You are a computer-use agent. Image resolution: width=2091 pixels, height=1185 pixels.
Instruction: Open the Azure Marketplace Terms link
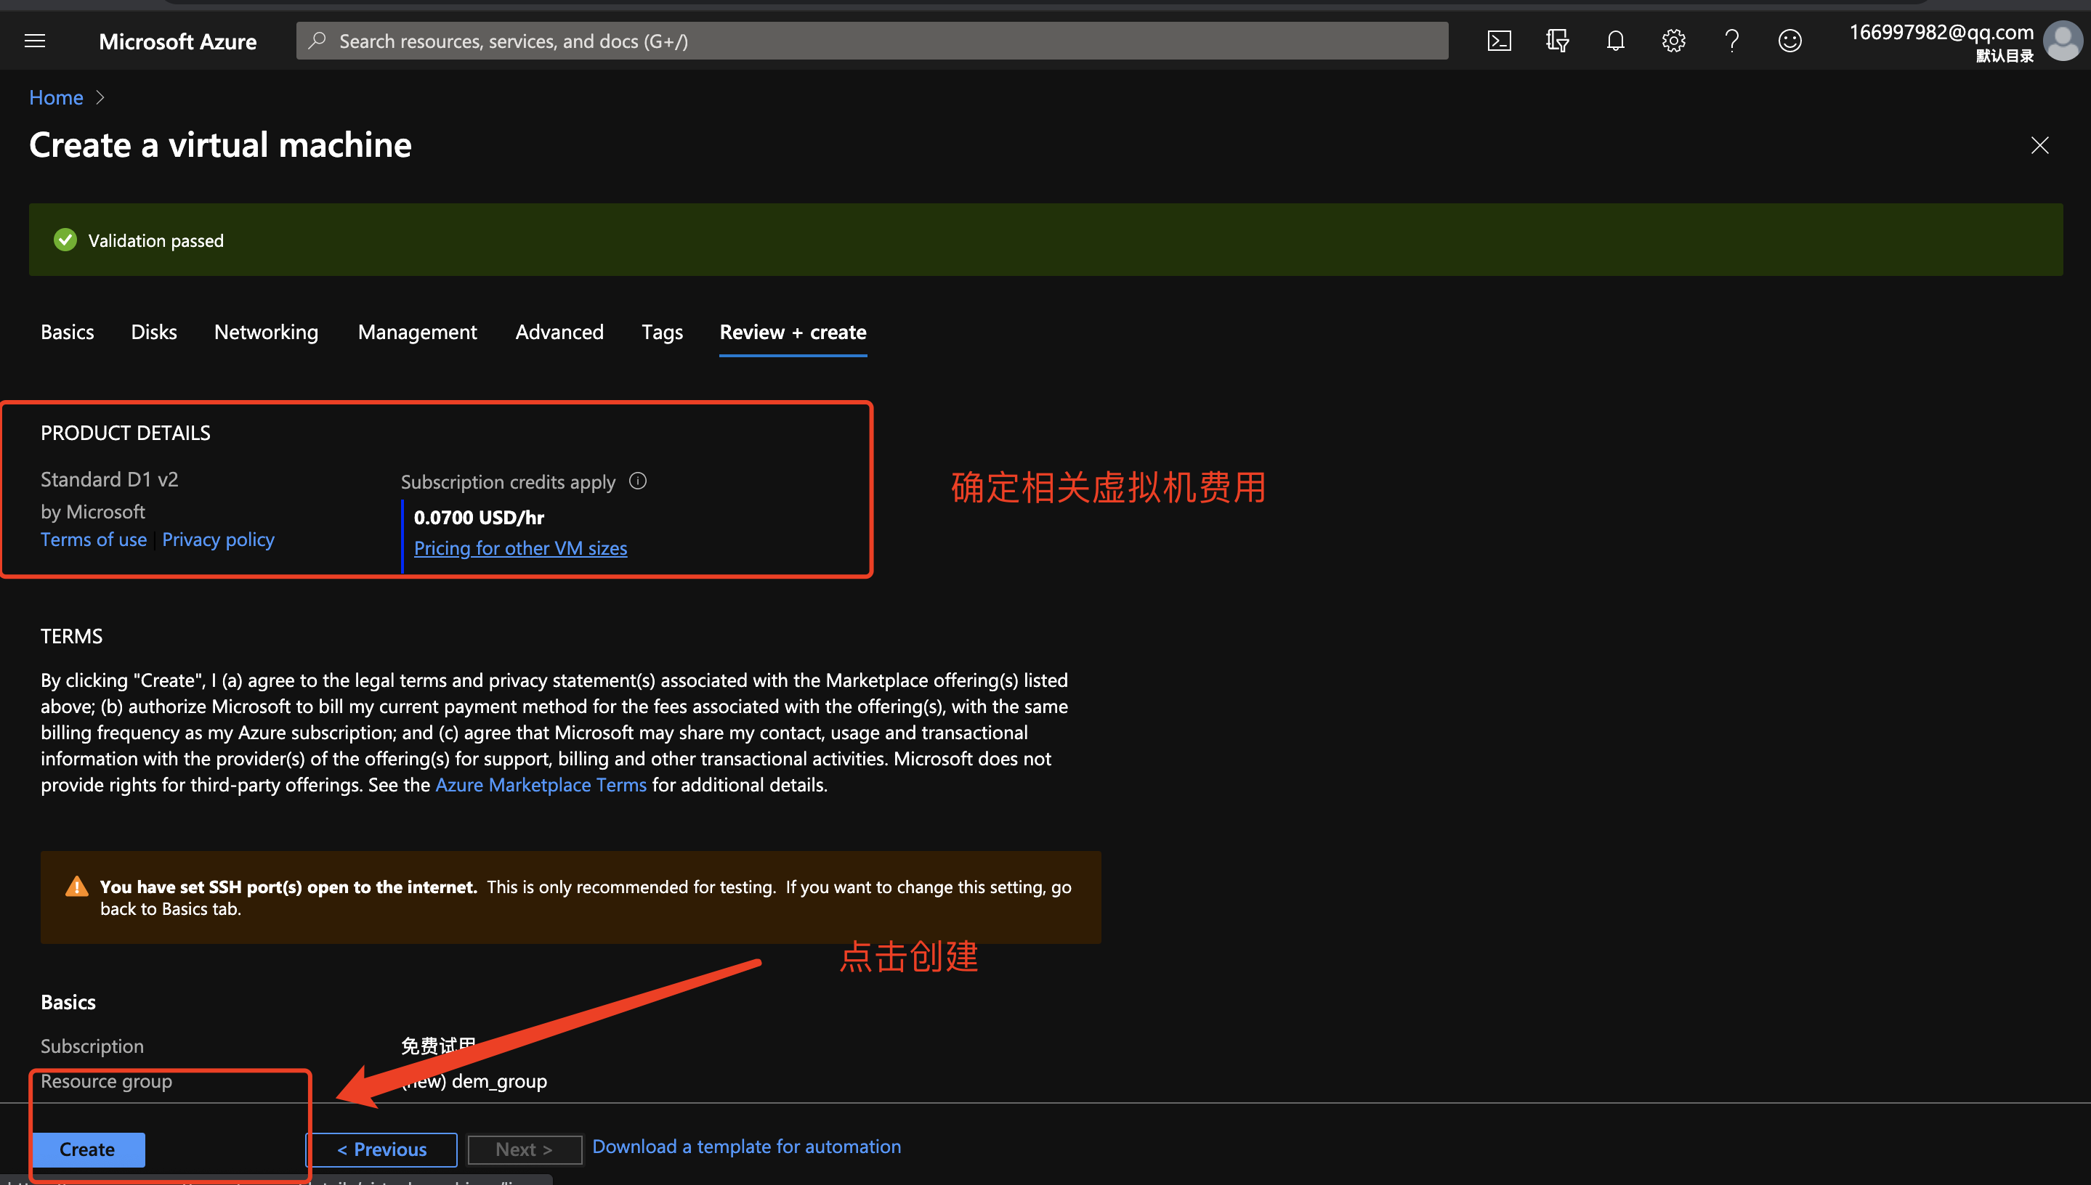[541, 785]
